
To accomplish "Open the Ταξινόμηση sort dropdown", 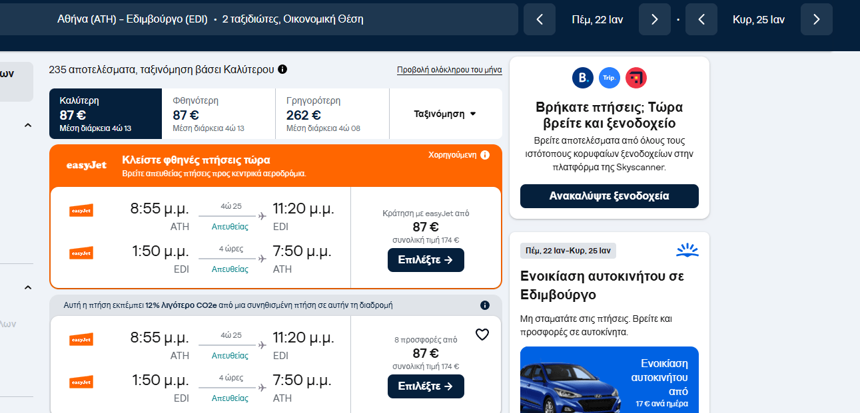I will (445, 114).
